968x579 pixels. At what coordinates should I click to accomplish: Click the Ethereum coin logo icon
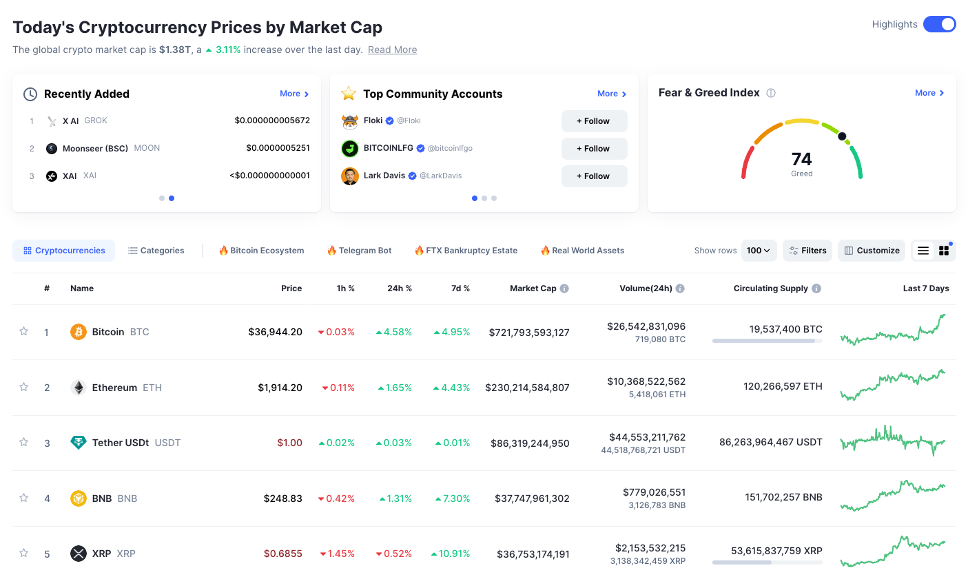(x=79, y=388)
